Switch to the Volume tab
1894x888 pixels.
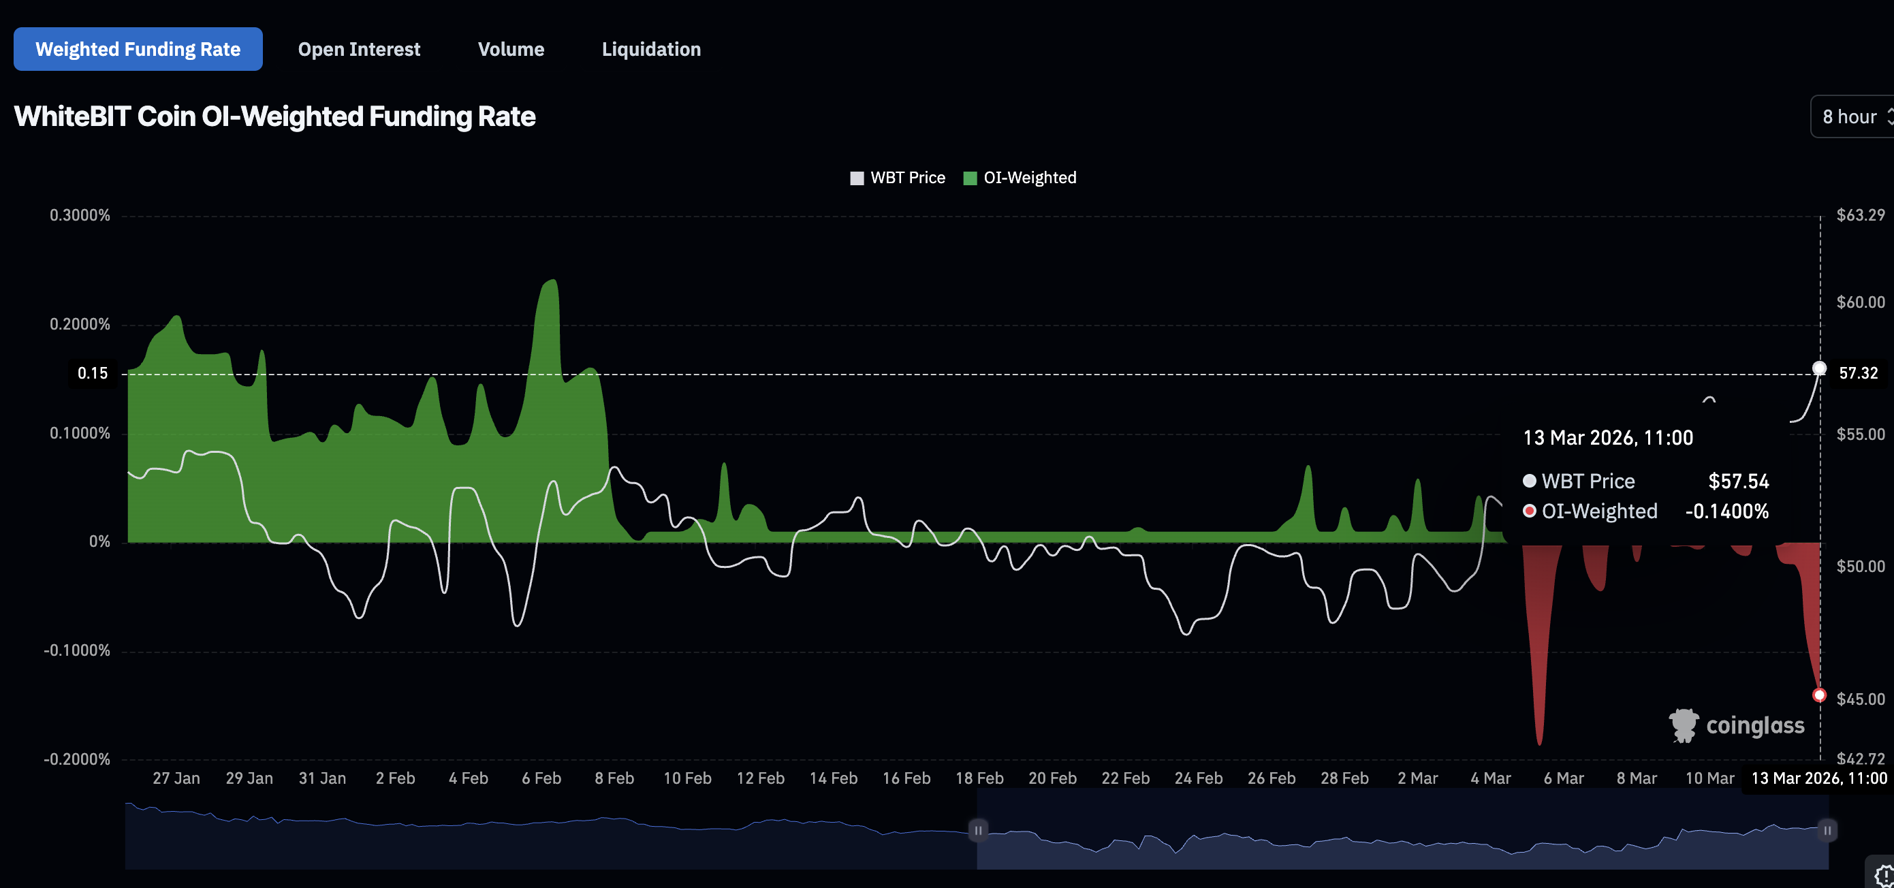pyautogui.click(x=511, y=49)
